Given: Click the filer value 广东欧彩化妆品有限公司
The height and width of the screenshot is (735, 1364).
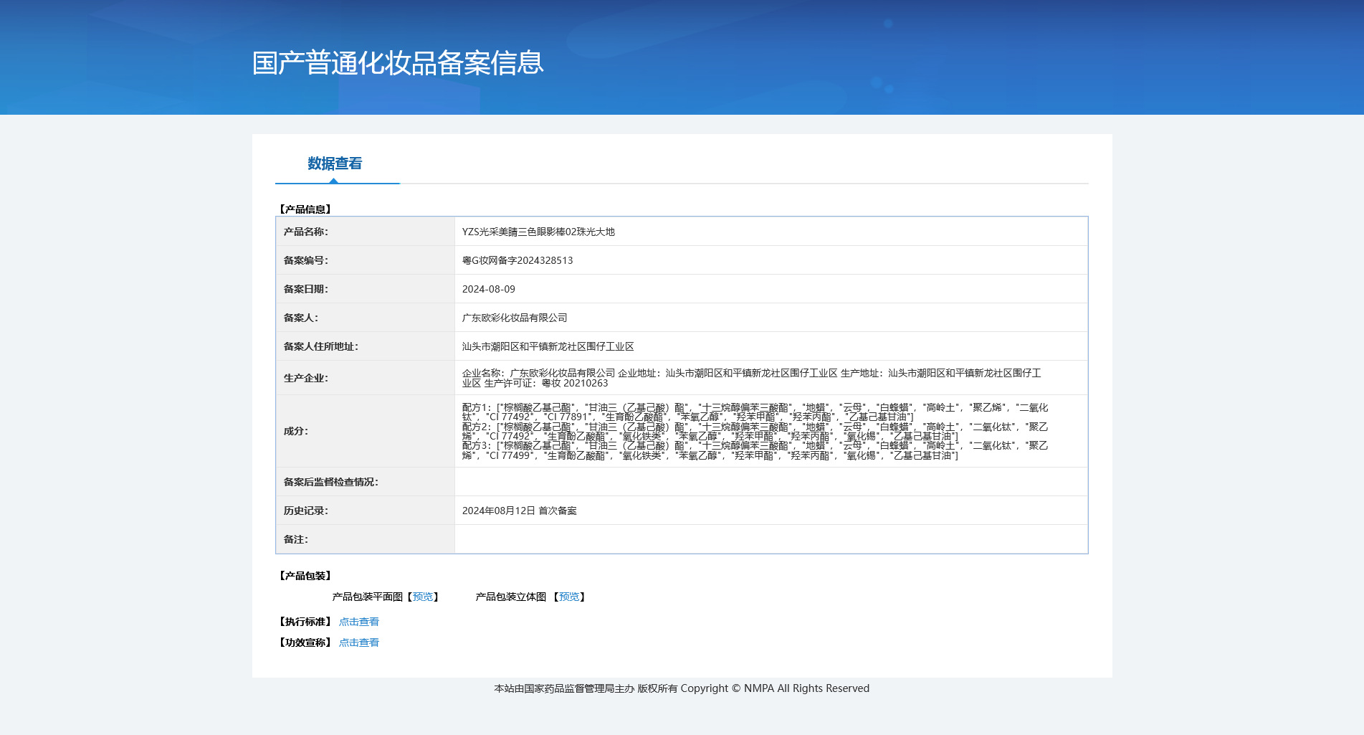Looking at the screenshot, I should pos(515,318).
